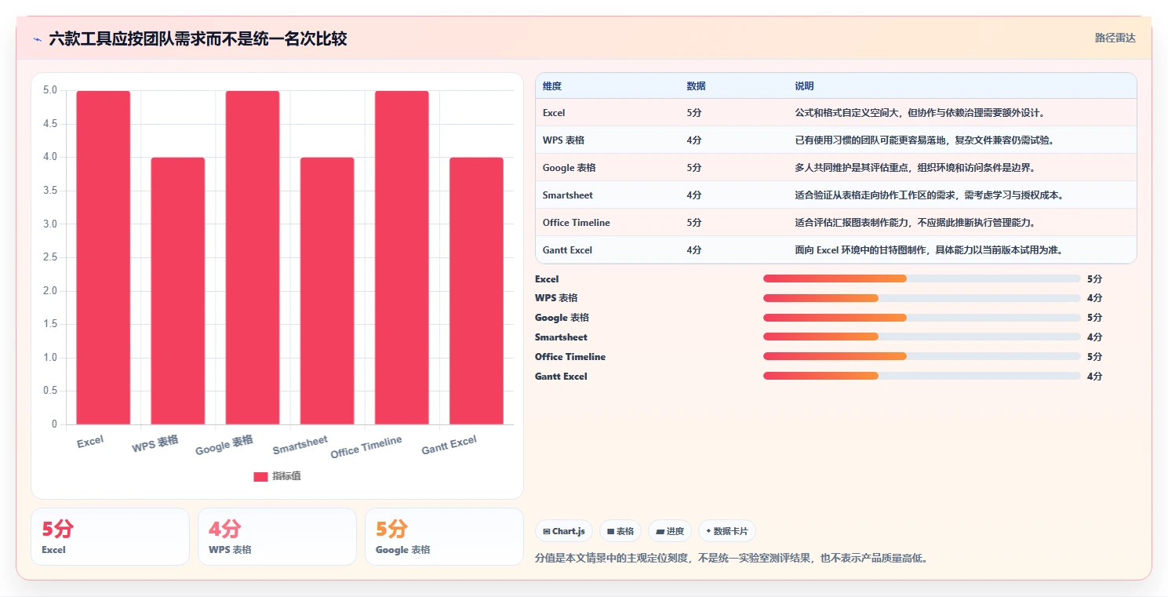Click the 2.5 tick on the y-axis

tap(49, 257)
